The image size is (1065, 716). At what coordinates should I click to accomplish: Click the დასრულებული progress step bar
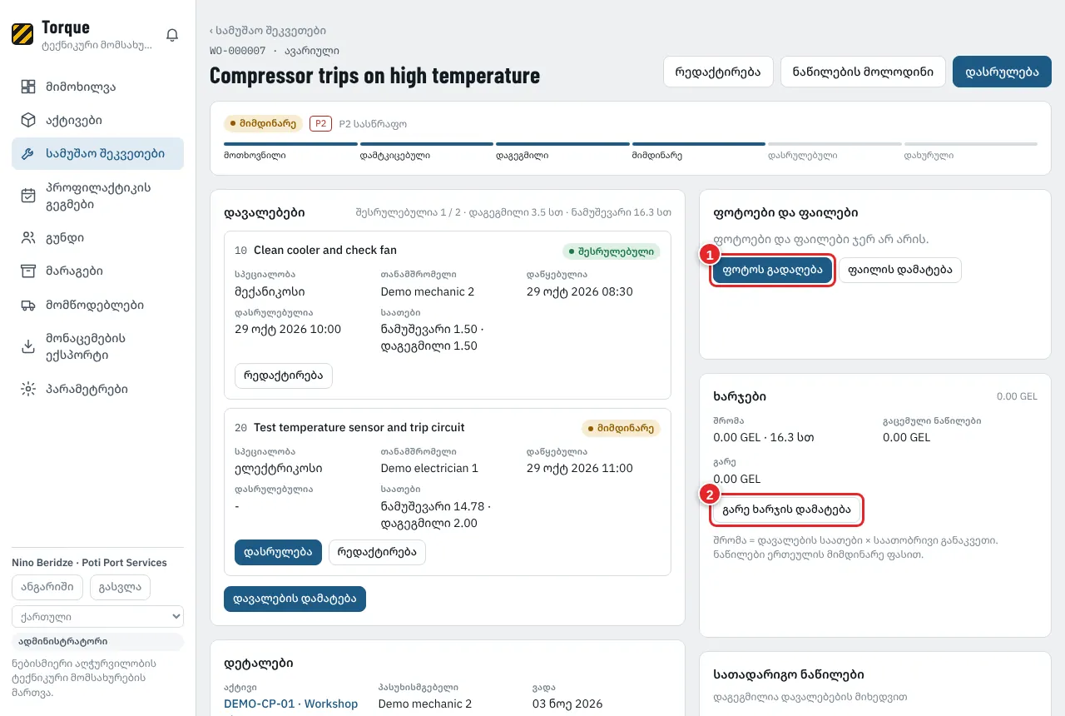[x=833, y=144]
